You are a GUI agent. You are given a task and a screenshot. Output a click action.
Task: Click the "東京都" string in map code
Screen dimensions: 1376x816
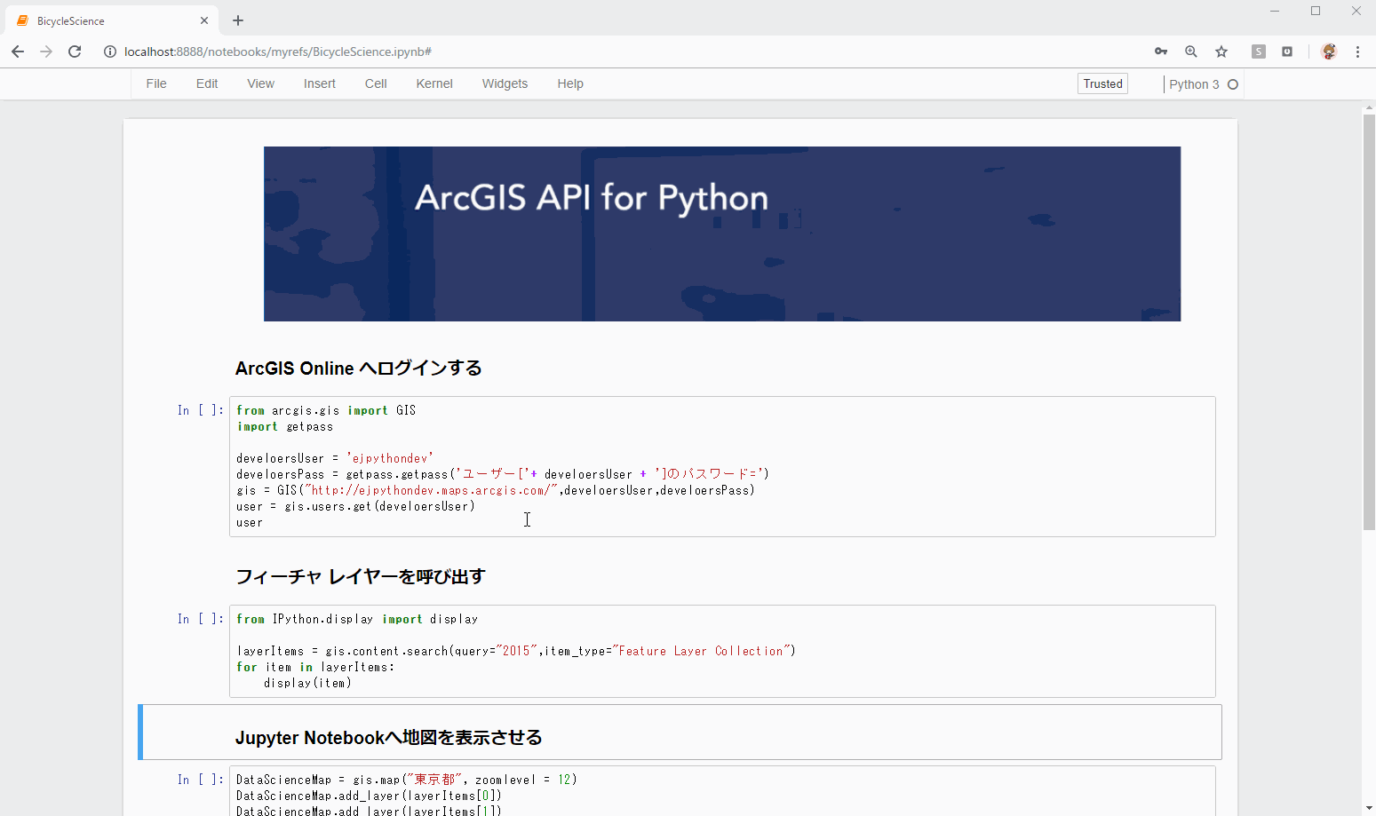pyautogui.click(x=433, y=780)
